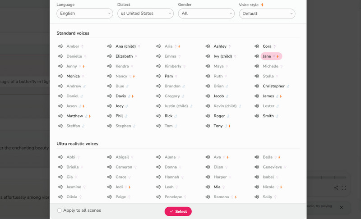Enable Apply to all scenes checkbox

(60, 210)
